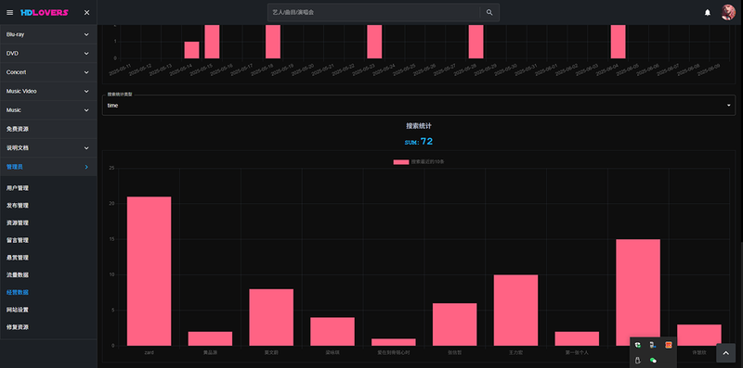Click the 搜索统计 chart title
743x368 pixels.
[419, 126]
